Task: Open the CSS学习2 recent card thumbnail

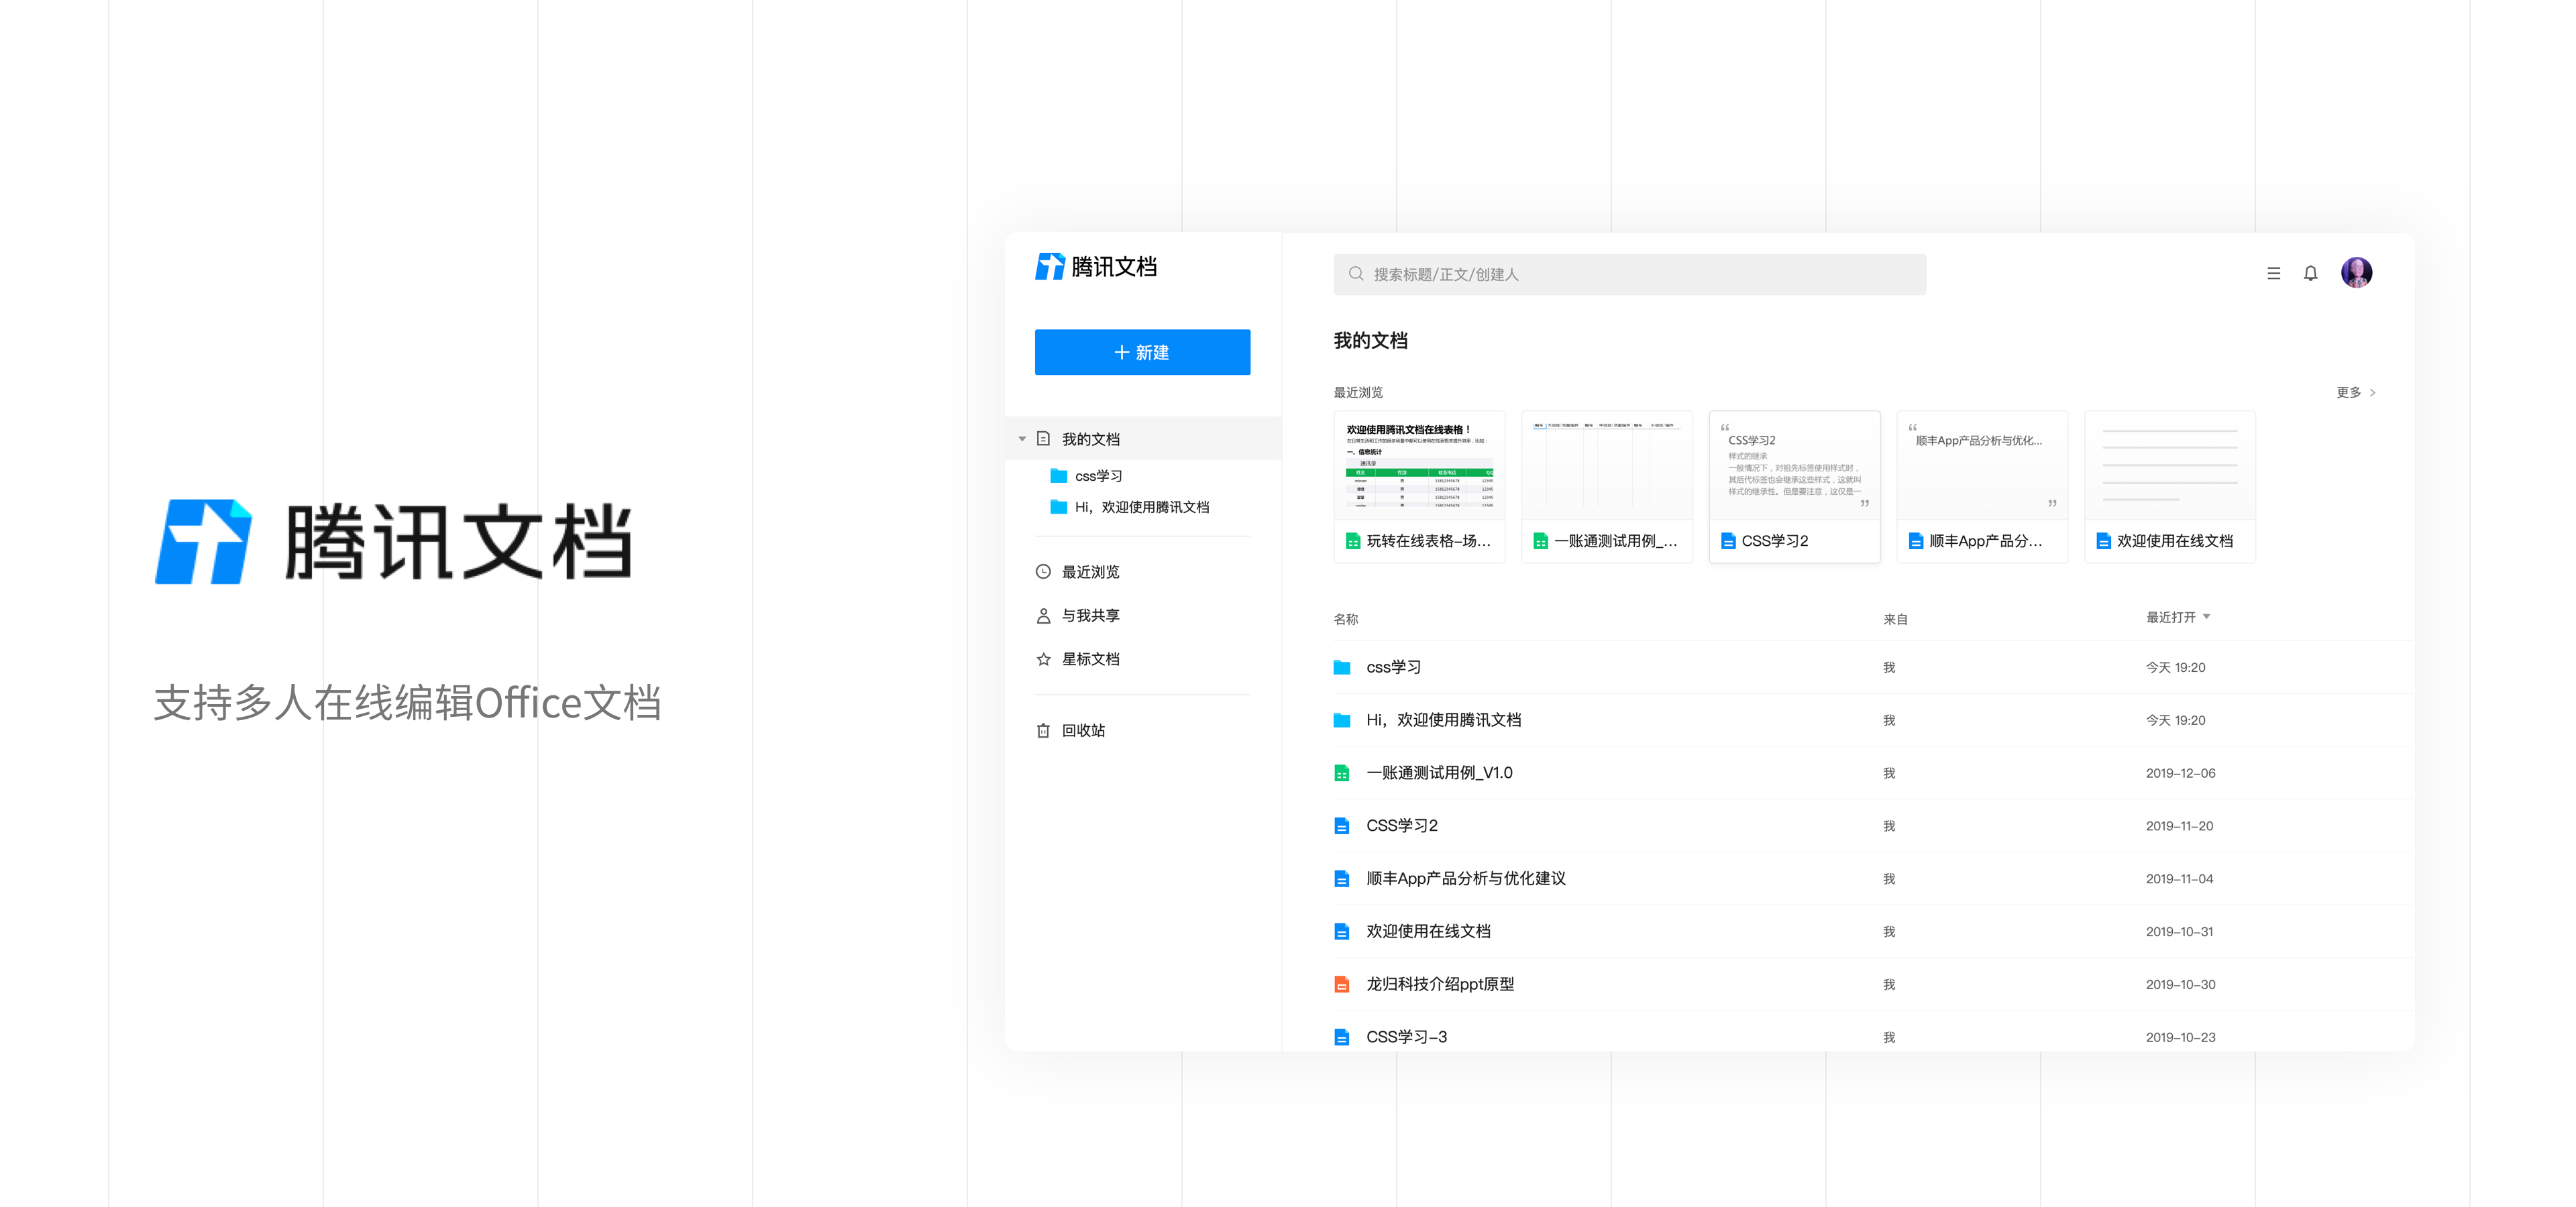Action: (x=1795, y=465)
